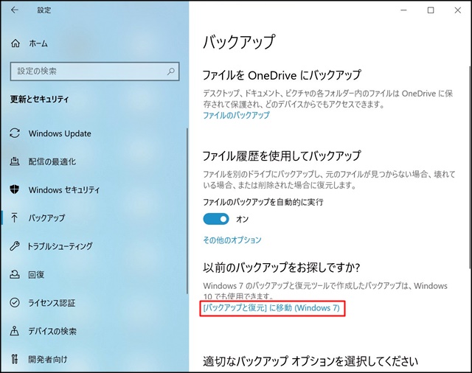Click the ファイルのバックアップ link

coord(236,115)
